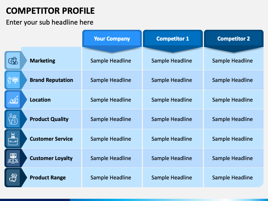Select the Your Company column header
The height and width of the screenshot is (201, 268).
tap(112, 39)
